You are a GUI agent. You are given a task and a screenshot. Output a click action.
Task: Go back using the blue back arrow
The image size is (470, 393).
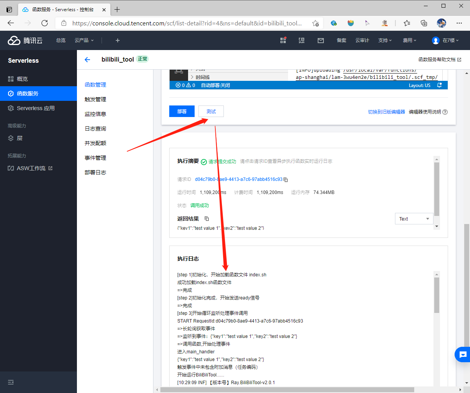pos(87,60)
